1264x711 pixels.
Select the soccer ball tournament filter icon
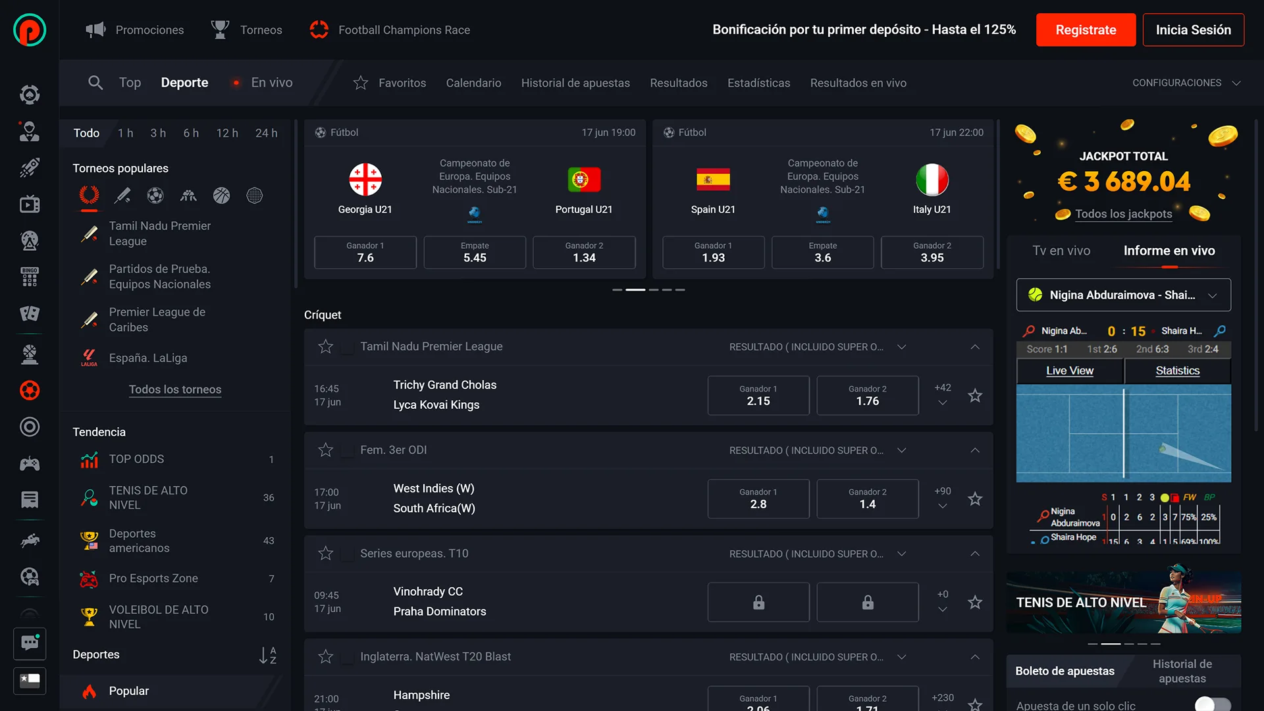click(155, 196)
